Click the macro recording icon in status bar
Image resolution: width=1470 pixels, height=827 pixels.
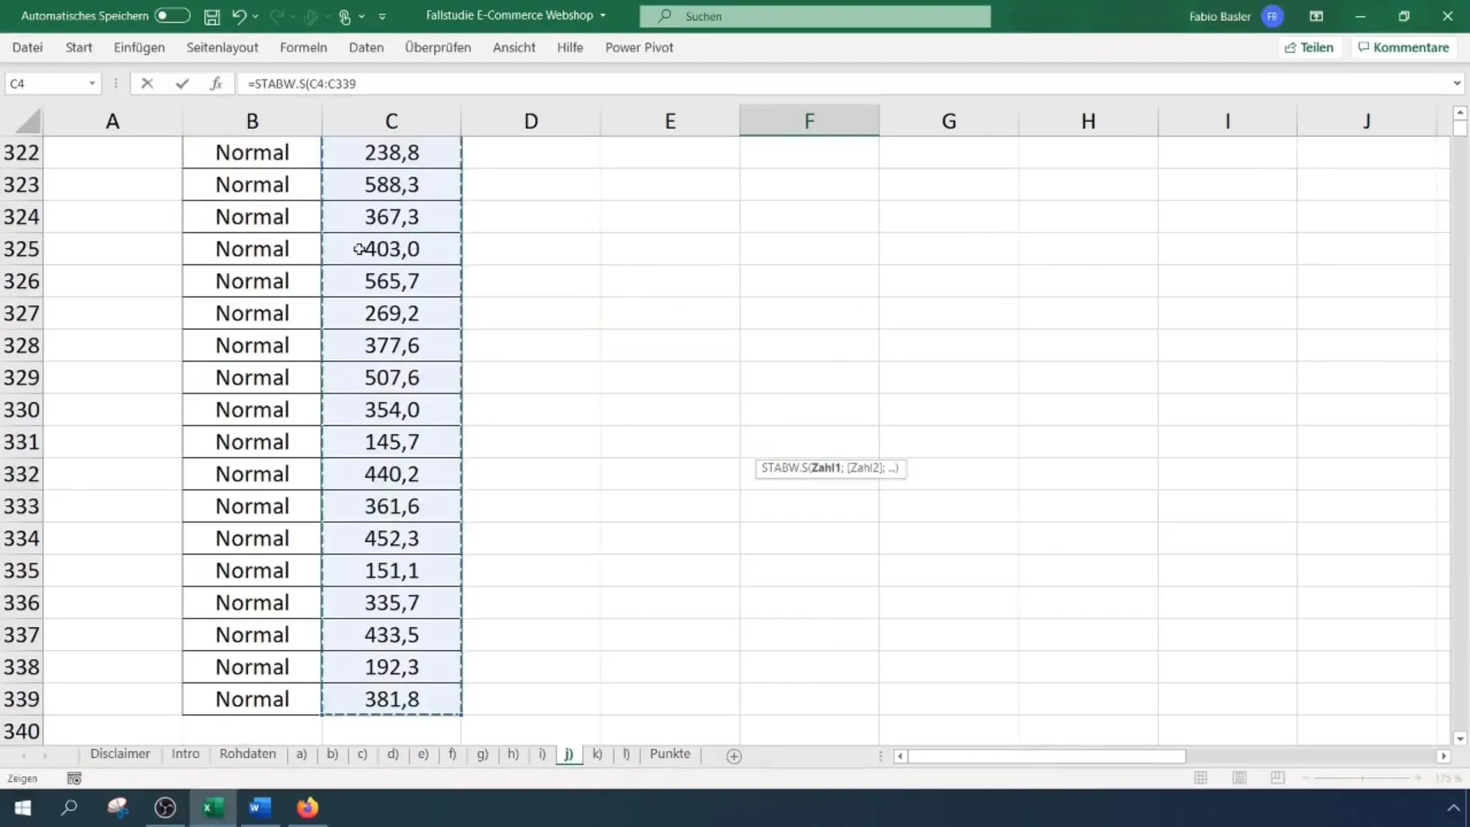pyautogui.click(x=74, y=778)
